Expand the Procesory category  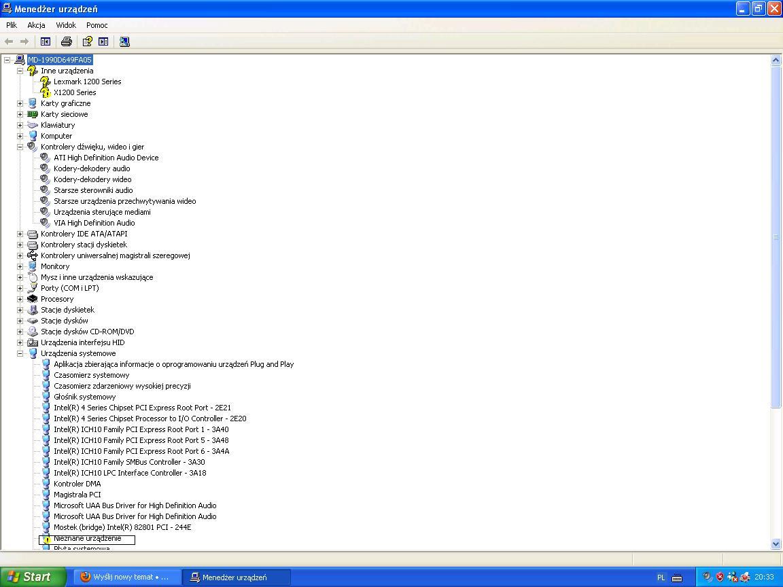20,299
